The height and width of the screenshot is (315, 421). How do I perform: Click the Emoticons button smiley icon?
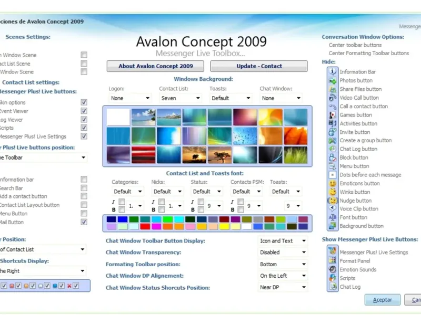point(333,183)
